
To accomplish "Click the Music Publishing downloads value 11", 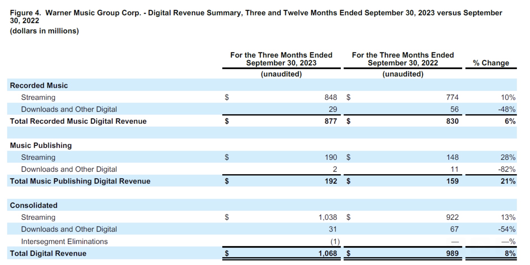I will tap(455, 169).
